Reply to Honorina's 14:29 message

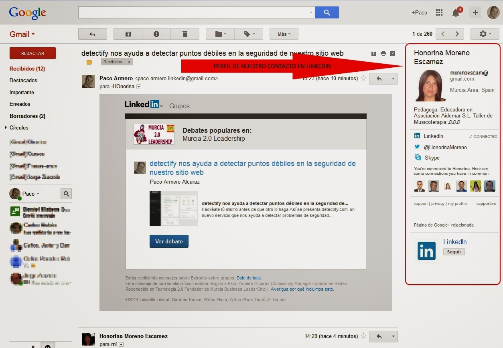[379, 336]
